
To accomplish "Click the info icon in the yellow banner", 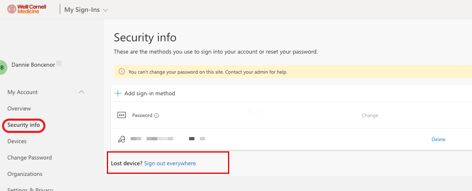I will coord(122,72).
